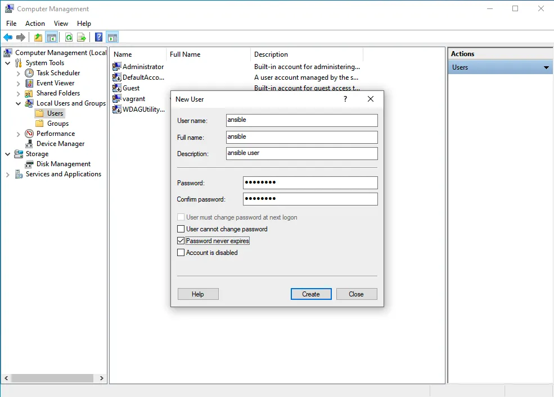Collapse the Users section in Actions pane
This screenshot has width=554, height=397.
(546, 67)
